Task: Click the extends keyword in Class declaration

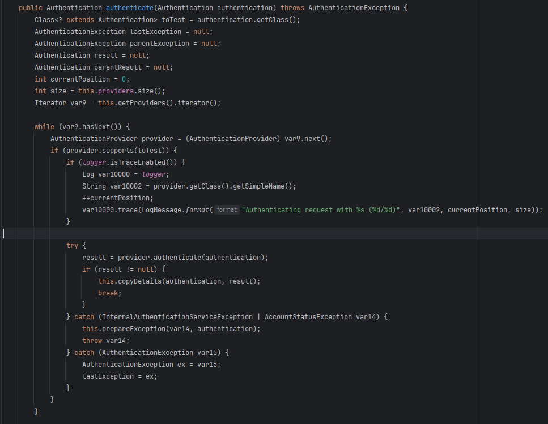Action: coord(80,20)
